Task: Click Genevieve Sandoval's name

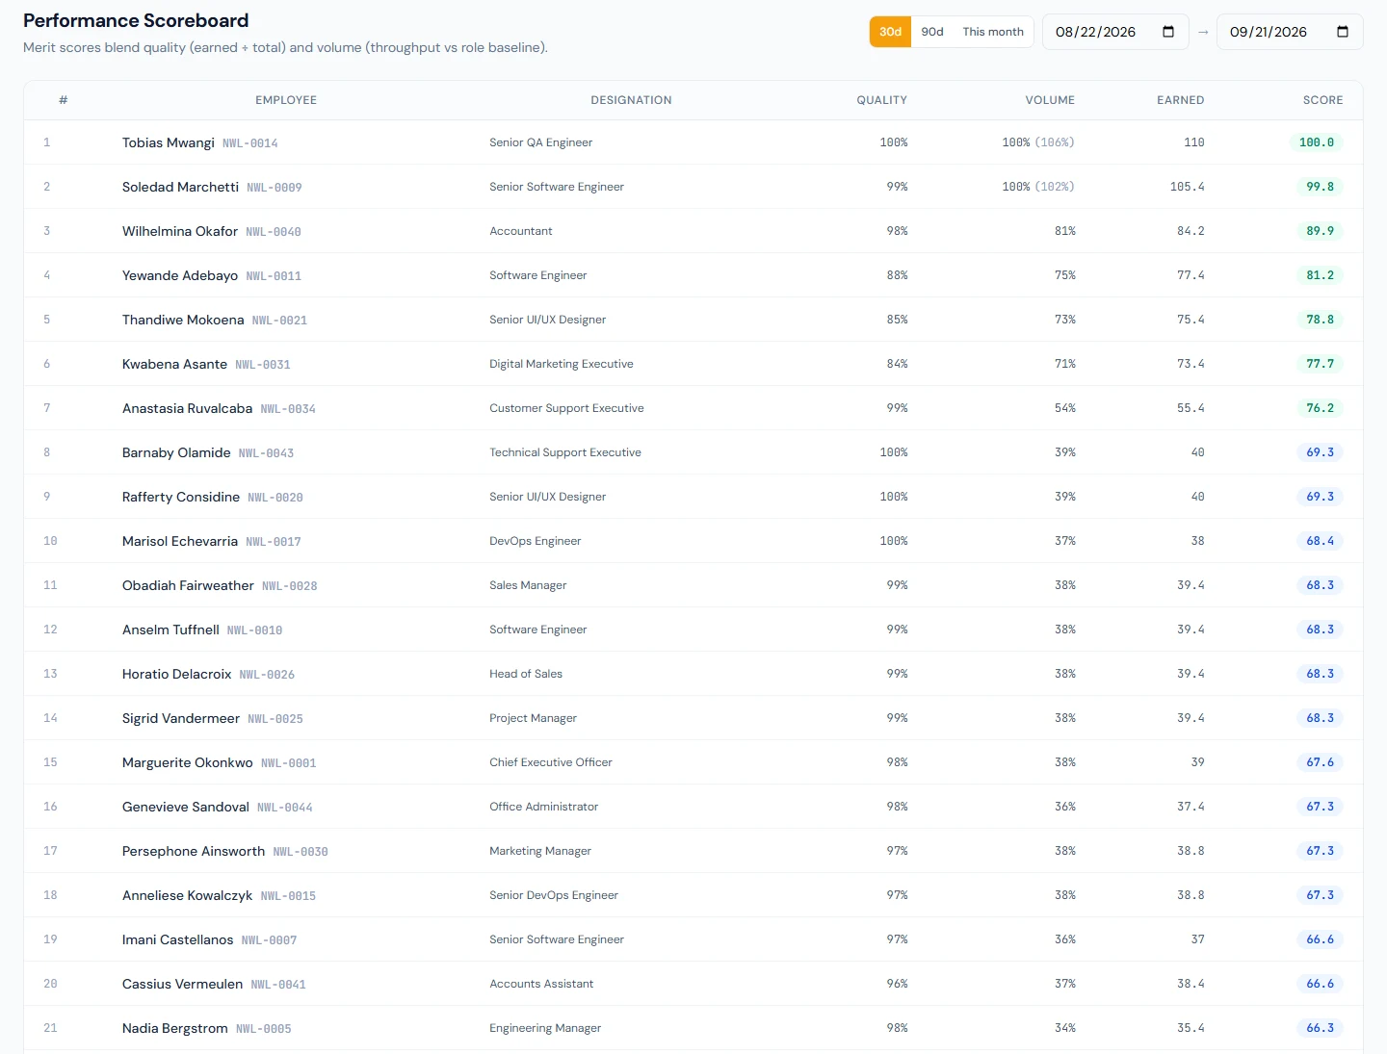Action: coord(186,807)
